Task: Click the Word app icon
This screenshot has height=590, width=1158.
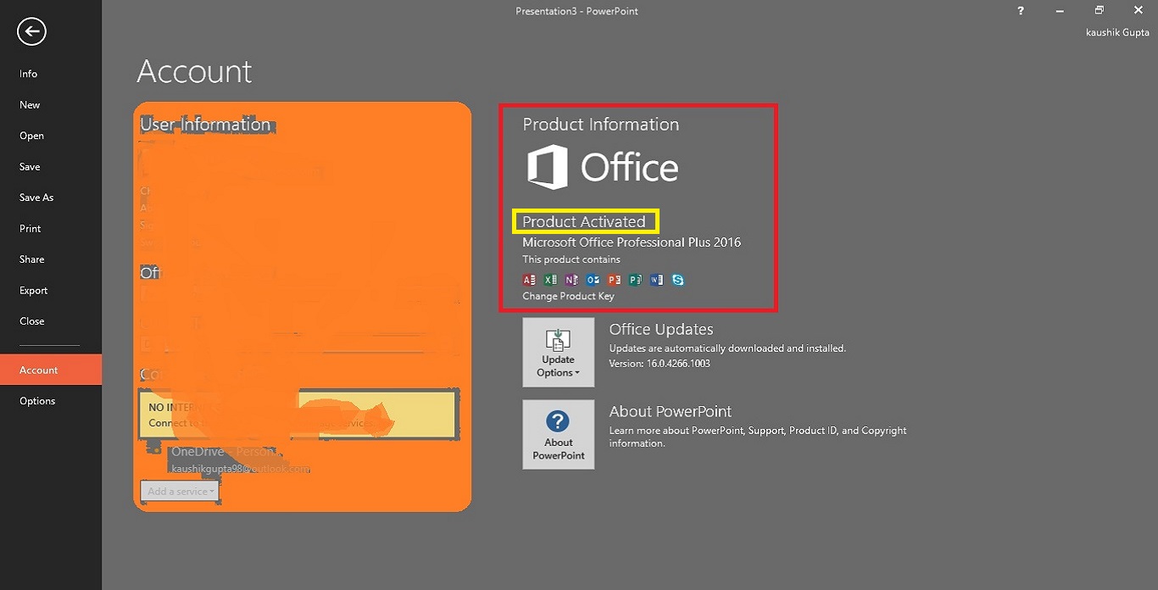Action: pyautogui.click(x=656, y=280)
